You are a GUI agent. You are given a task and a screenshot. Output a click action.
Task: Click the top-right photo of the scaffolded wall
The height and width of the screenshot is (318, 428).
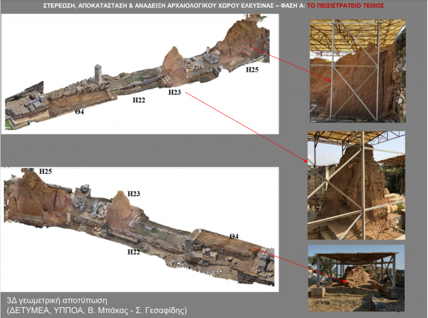point(357,71)
